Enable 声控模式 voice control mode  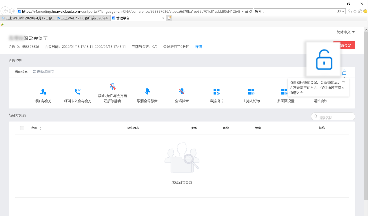click(x=216, y=92)
